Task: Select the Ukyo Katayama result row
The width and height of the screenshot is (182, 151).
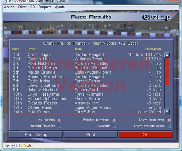Action: point(87,94)
